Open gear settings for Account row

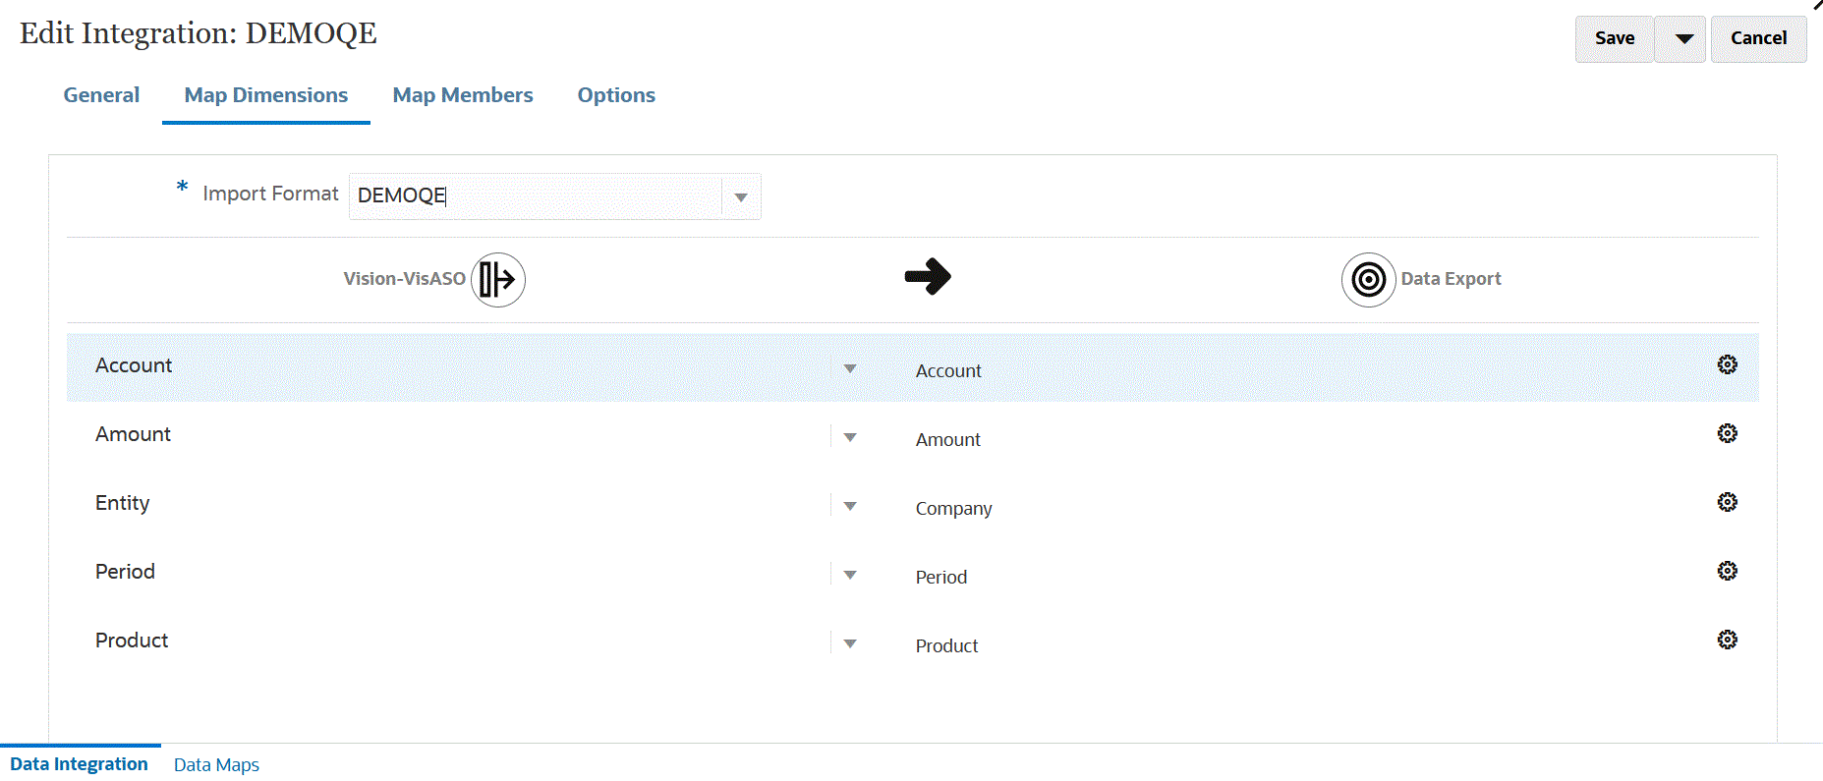pyautogui.click(x=1727, y=364)
